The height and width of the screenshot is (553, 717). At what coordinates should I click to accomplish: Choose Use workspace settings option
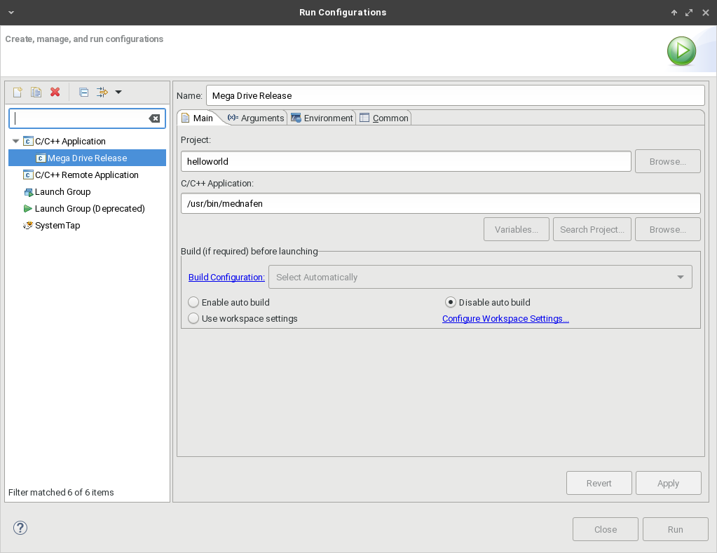[193, 318]
